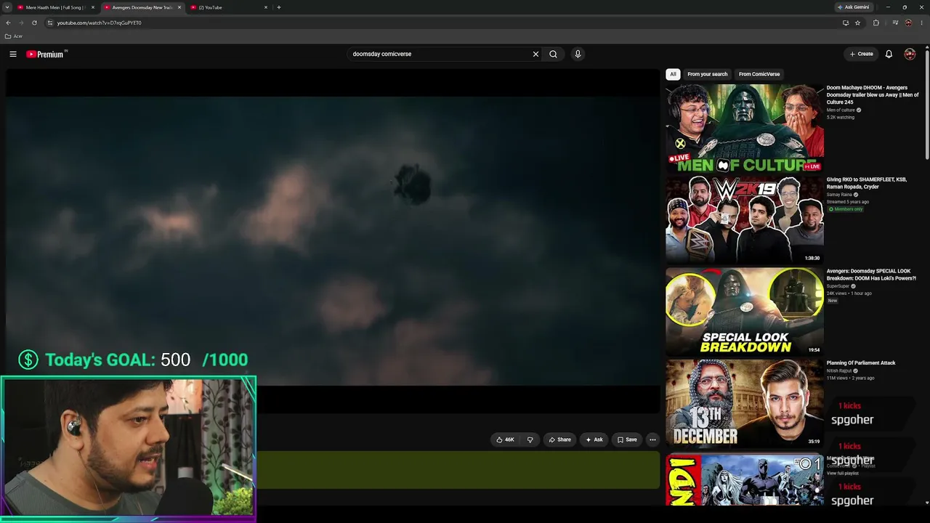Submit search with the magnifier button
Screen dimensions: 930x523
[x=553, y=54]
